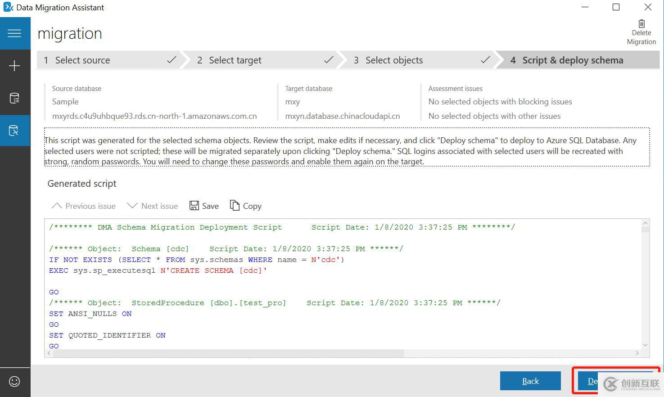Maximize the Data Migration Assistant window

616,7
